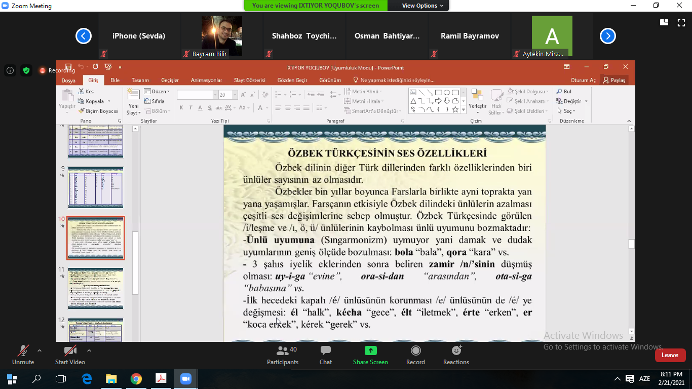Viewport: 692px width, 389px height.
Task: Open Chrome from Windows taskbar
Action: point(136,378)
